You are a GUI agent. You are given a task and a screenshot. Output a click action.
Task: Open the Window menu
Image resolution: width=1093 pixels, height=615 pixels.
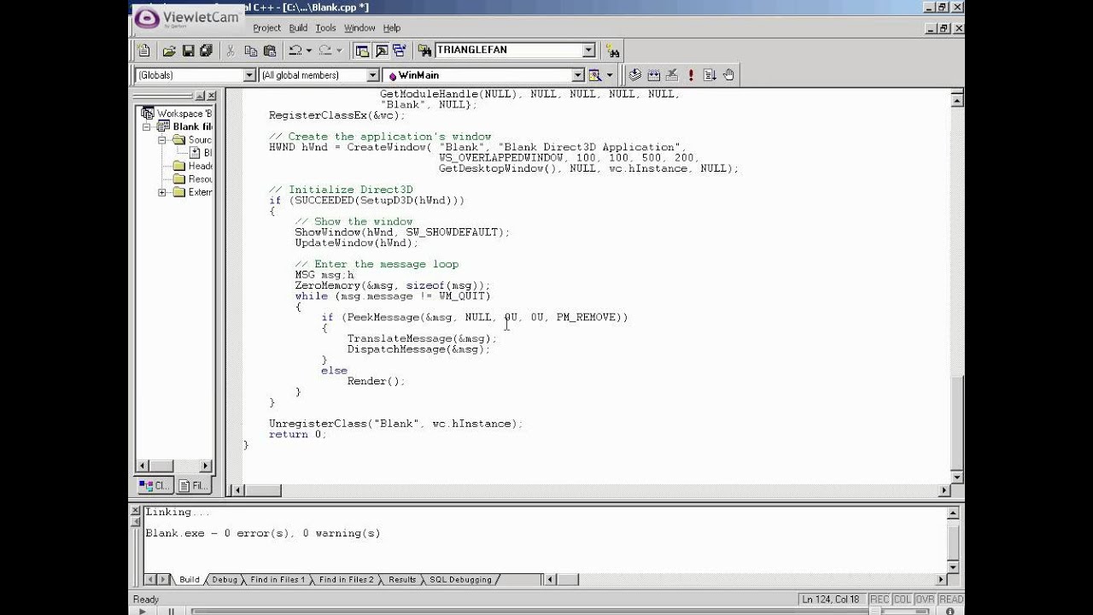click(x=359, y=28)
